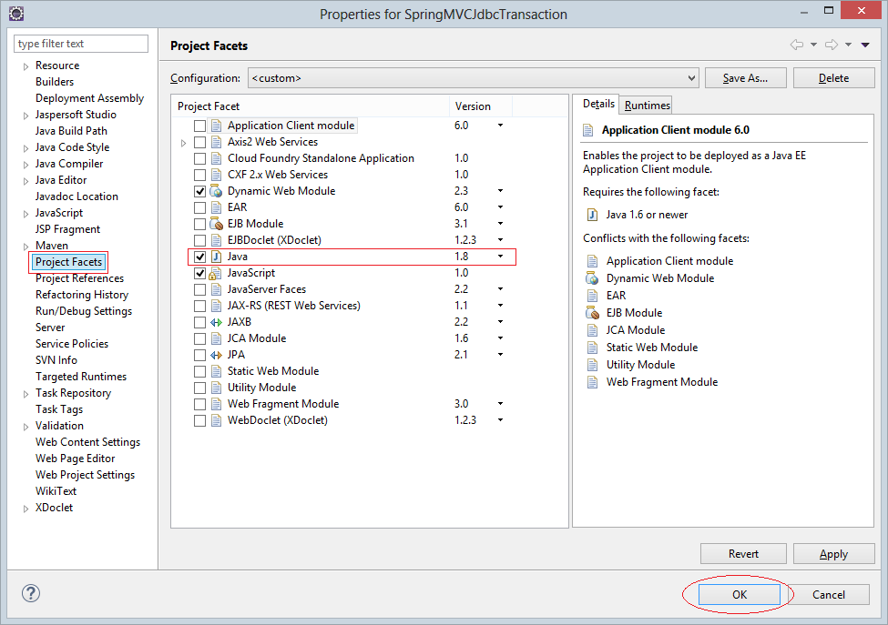This screenshot has height=625, width=888.
Task: Click the Revert button
Action: pos(743,554)
